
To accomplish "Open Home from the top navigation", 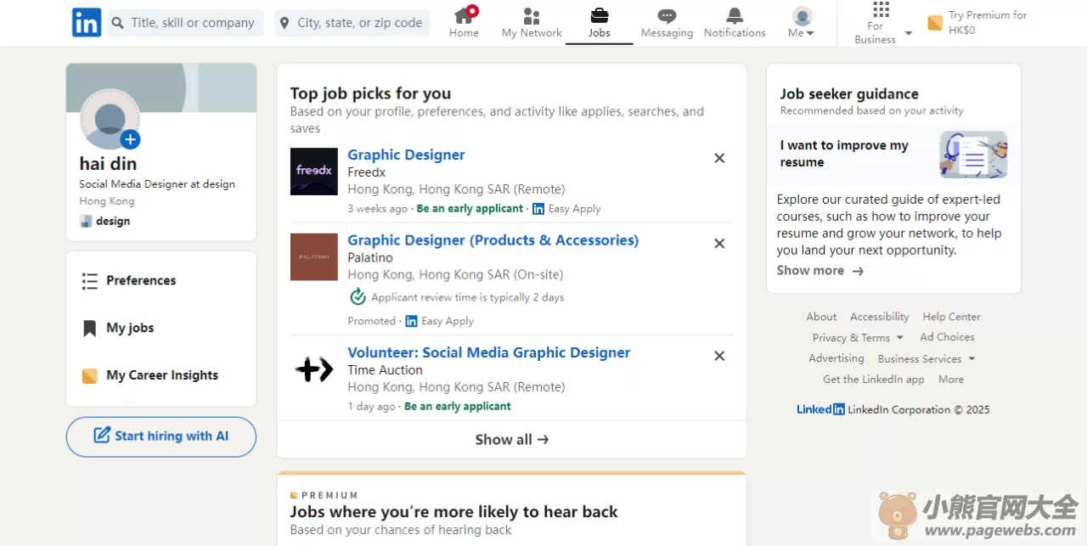I will coord(464,22).
